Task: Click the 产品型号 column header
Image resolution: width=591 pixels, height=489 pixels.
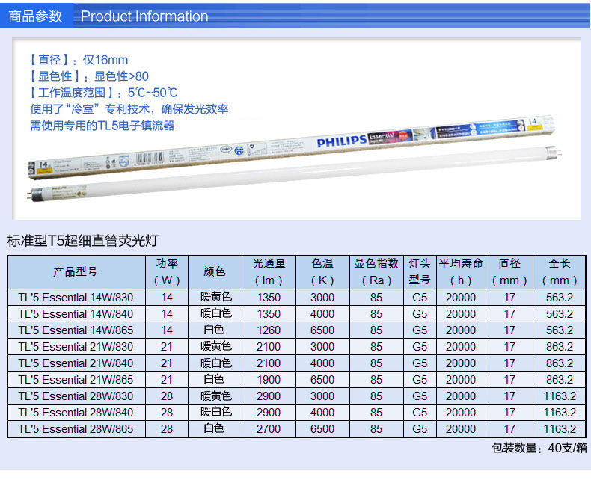Action: point(76,272)
